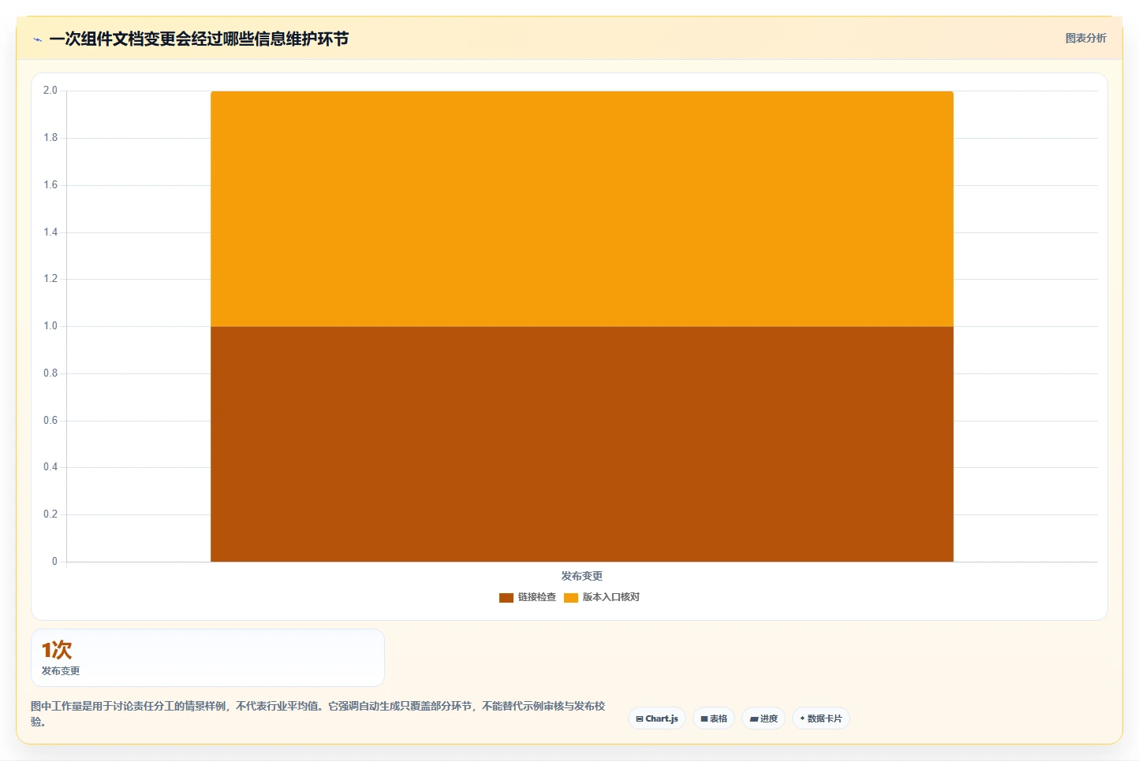This screenshot has width=1139, height=761.
Task: Click the footnote text beginning 图中工作量
Action: click(318, 714)
